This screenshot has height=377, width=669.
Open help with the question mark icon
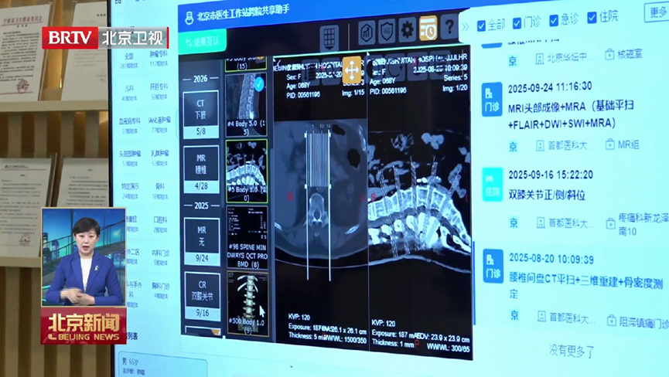[x=449, y=27]
